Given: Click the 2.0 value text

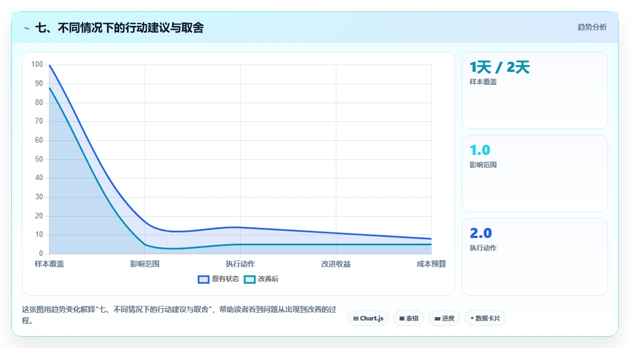Looking at the screenshot, I should click(480, 233).
